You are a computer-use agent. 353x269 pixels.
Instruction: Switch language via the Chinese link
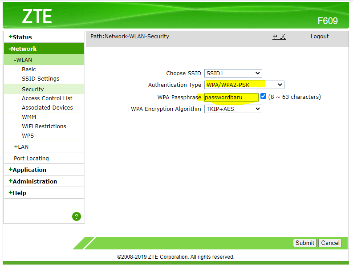279,37
